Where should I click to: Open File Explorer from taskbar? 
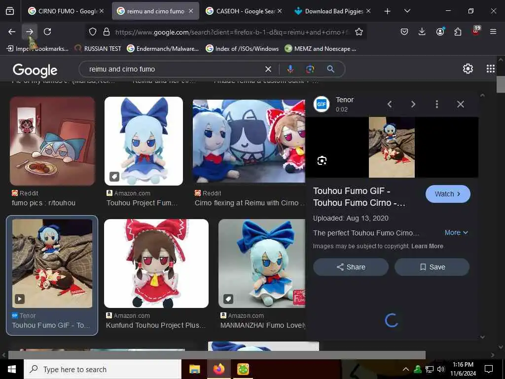pyautogui.click(x=194, y=369)
